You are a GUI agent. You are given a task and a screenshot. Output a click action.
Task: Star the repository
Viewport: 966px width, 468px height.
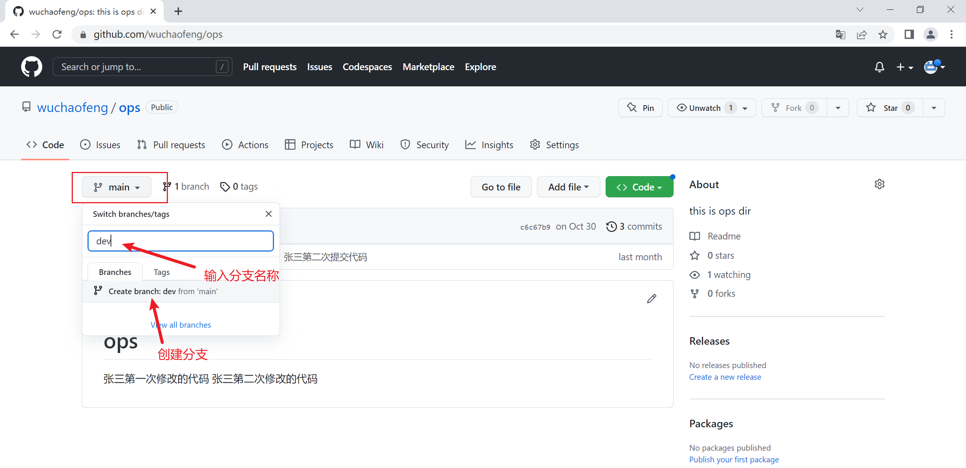pyautogui.click(x=890, y=108)
